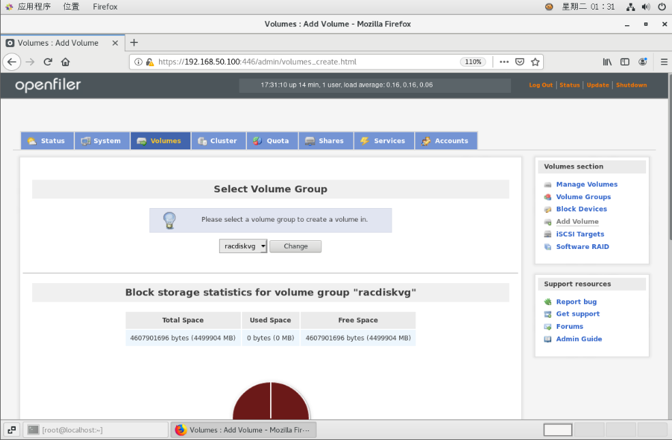The width and height of the screenshot is (672, 440).
Task: Click the Shutdown link in header
Action: (631, 85)
